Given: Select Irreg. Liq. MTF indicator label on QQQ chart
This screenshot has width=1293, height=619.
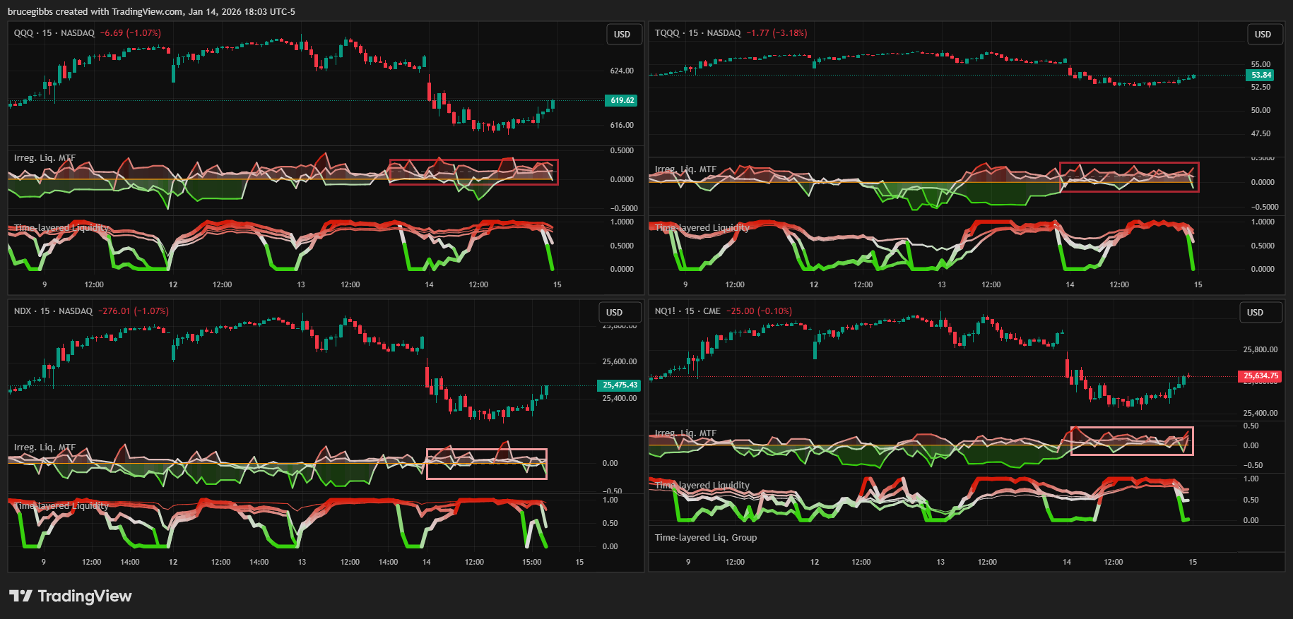Looking at the screenshot, I should [45, 158].
